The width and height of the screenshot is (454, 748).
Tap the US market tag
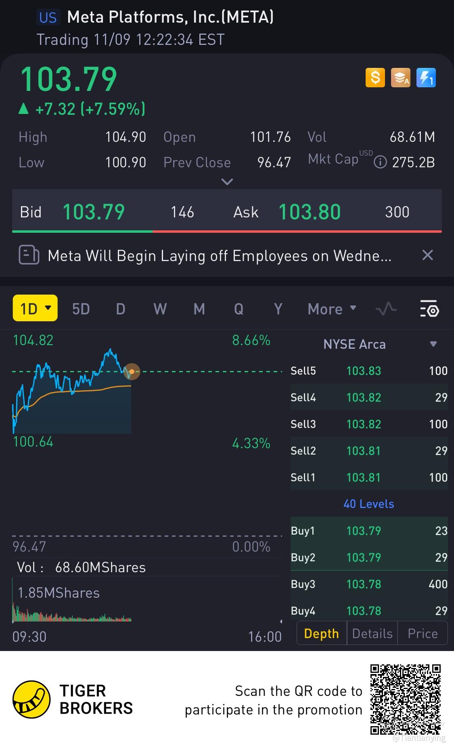pos(48,17)
